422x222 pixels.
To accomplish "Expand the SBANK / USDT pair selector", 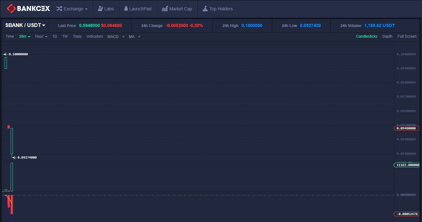I will pos(25,25).
